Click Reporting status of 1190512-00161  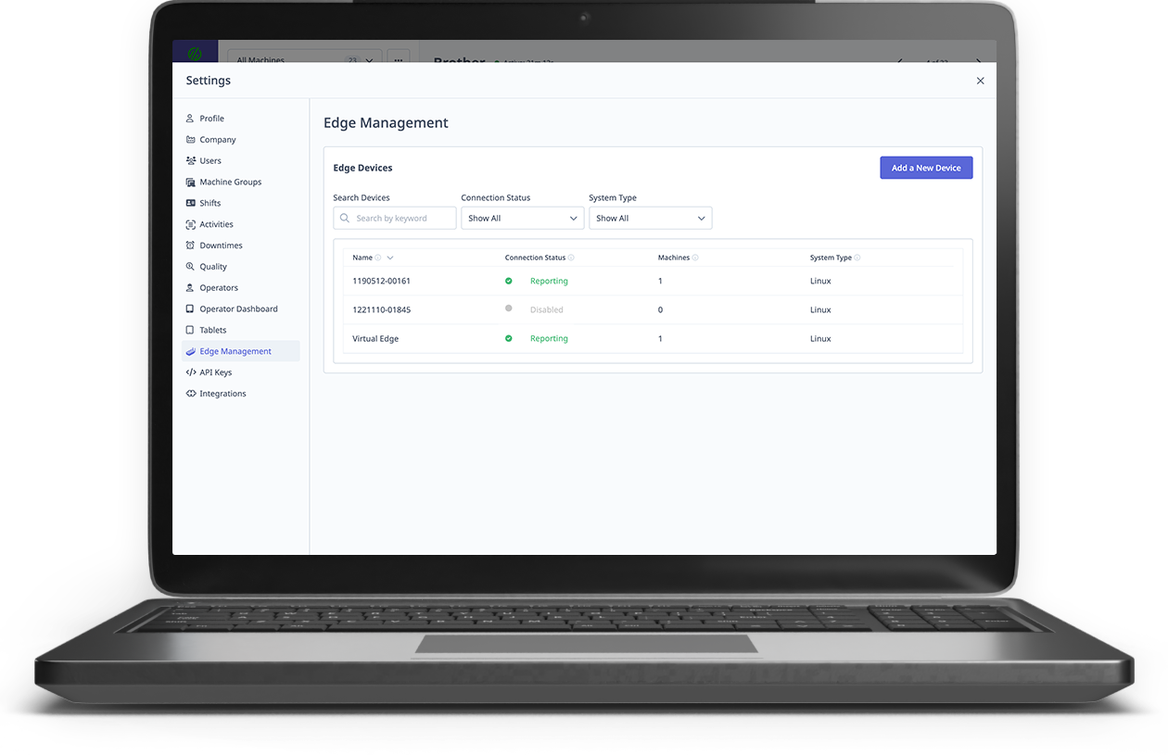(549, 281)
